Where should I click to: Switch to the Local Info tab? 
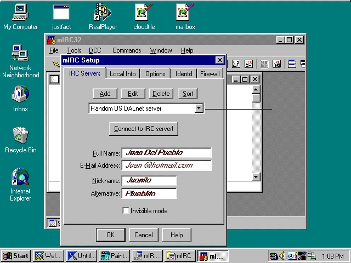123,74
